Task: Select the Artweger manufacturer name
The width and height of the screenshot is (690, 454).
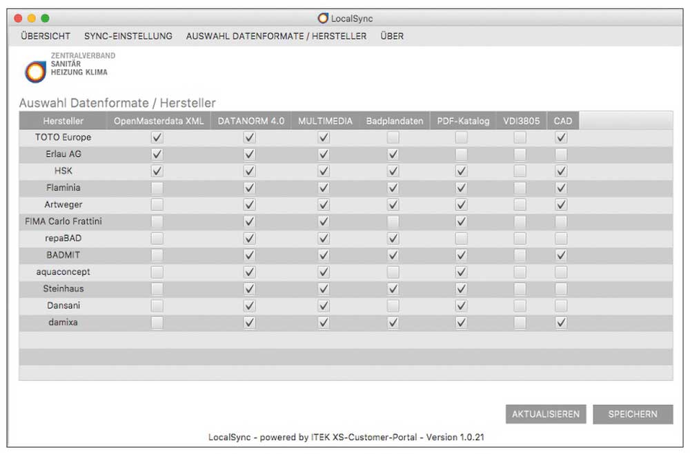Action: [63, 204]
